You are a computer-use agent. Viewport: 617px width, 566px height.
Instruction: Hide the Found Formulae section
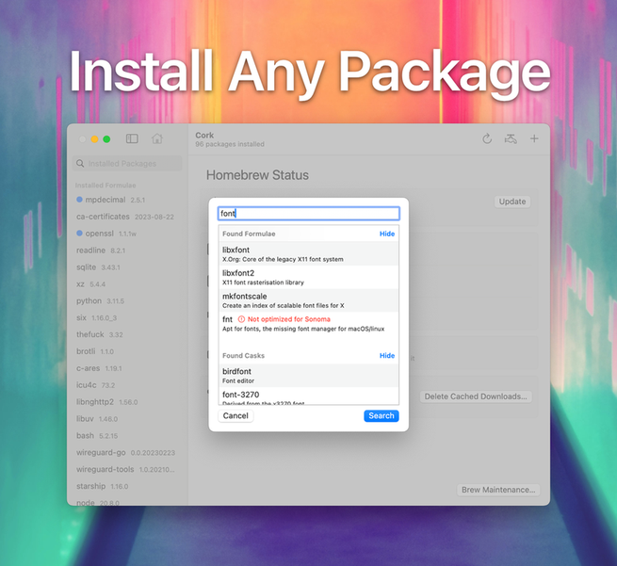pos(387,234)
